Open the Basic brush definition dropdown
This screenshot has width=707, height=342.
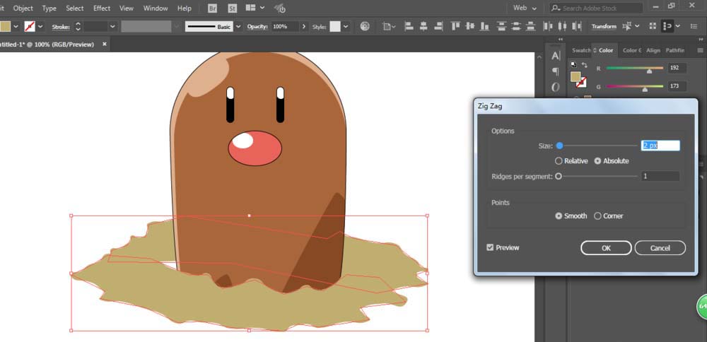point(238,26)
